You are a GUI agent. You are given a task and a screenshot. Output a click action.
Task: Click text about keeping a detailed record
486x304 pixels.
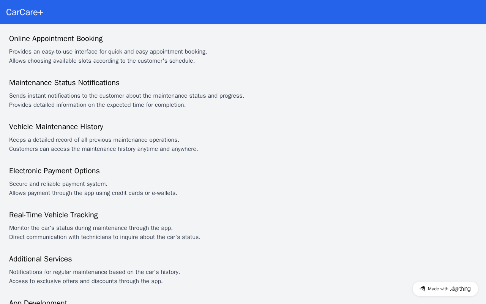pyautogui.click(x=94, y=140)
